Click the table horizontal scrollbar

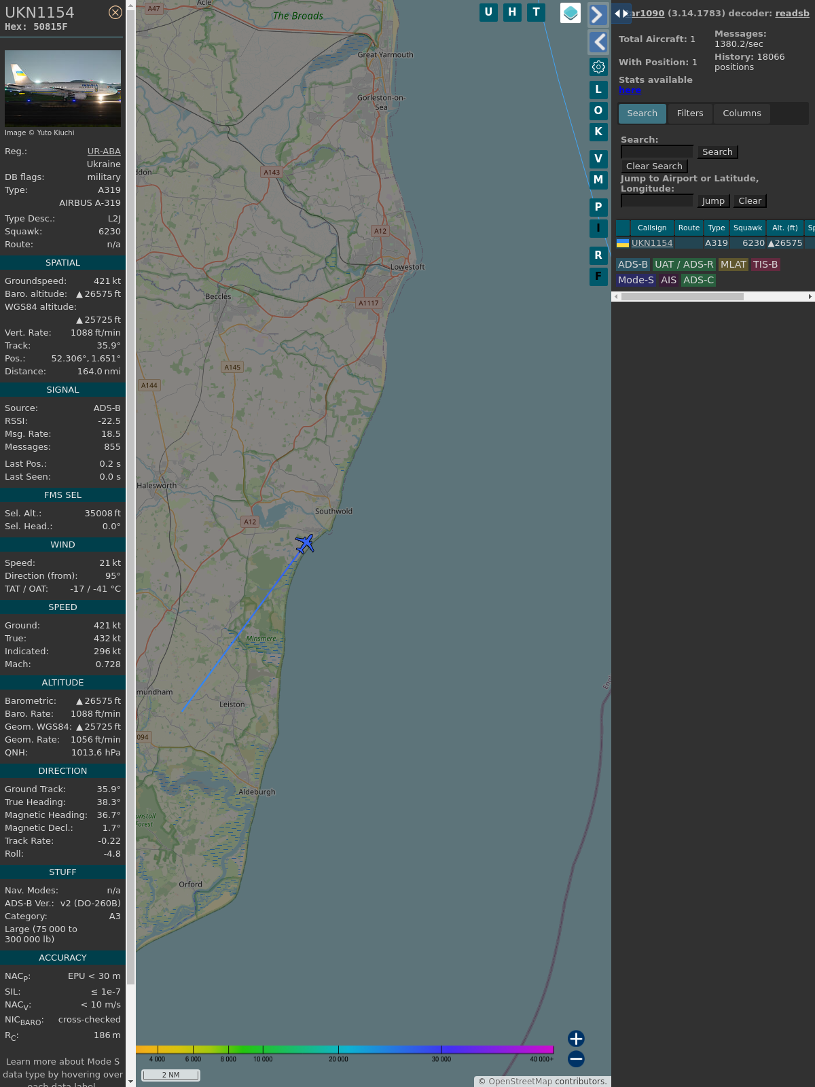coord(683,297)
